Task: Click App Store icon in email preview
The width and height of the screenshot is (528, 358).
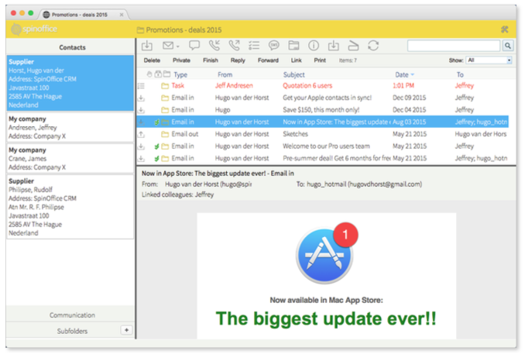Action: click(326, 254)
